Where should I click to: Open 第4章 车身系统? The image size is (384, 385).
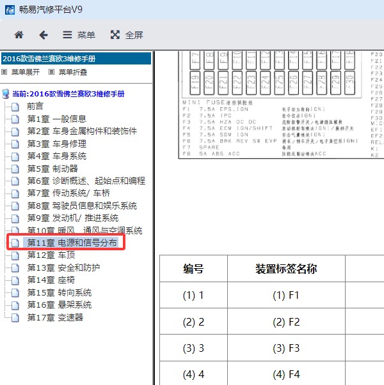[56, 156]
